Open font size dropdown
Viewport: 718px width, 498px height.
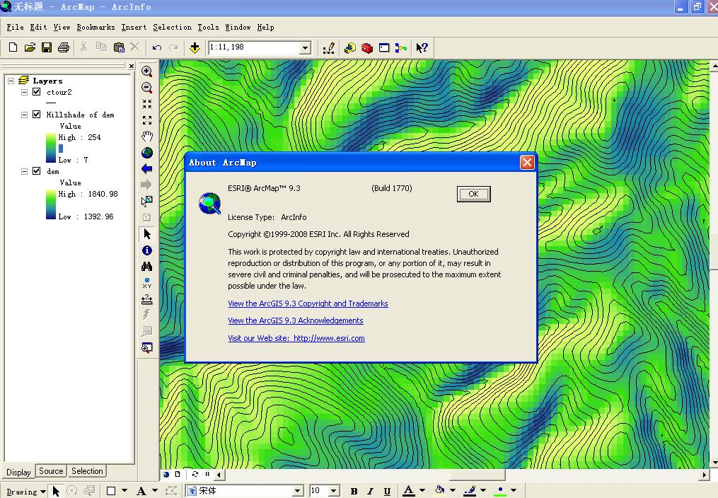pos(334,491)
